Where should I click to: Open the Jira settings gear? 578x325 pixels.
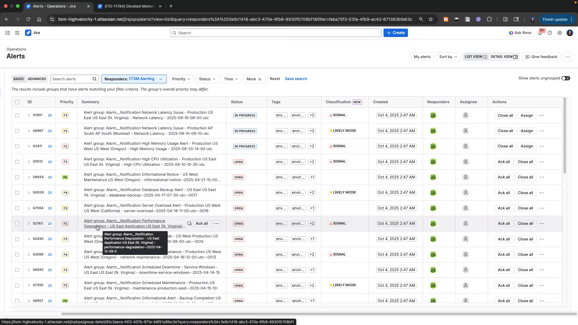point(560,33)
